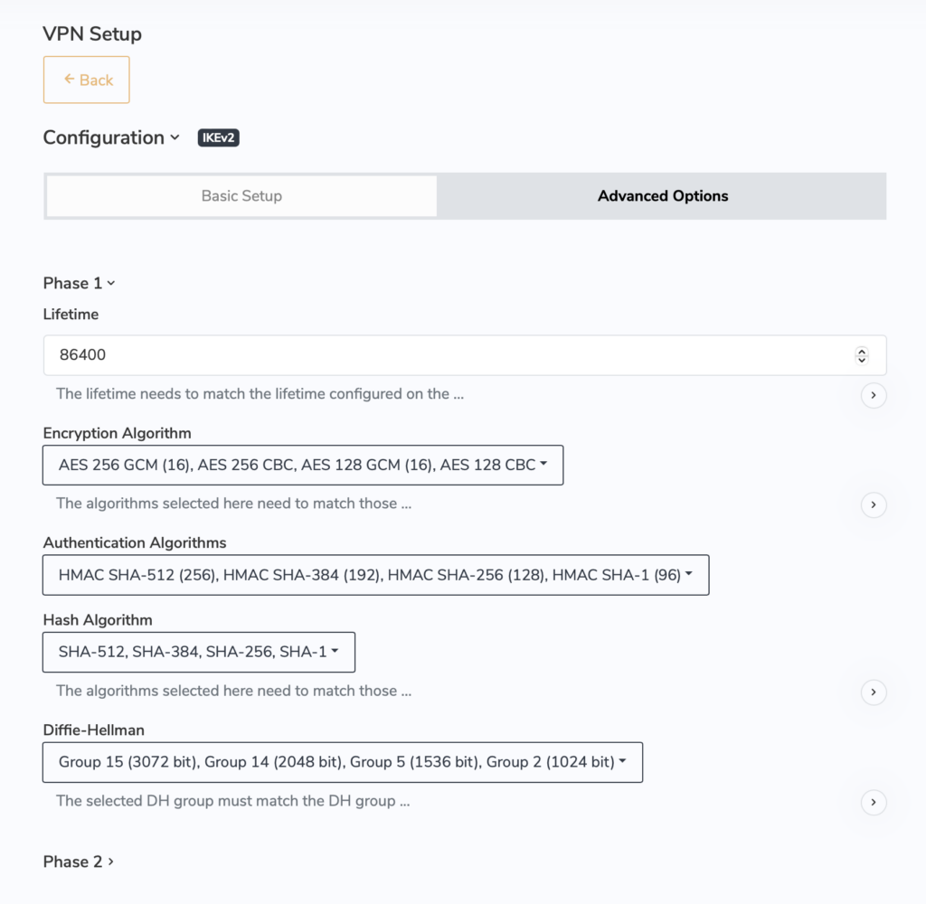Switch to the Basic Setup tab
Viewport: 926px width, 904px height.
[241, 195]
